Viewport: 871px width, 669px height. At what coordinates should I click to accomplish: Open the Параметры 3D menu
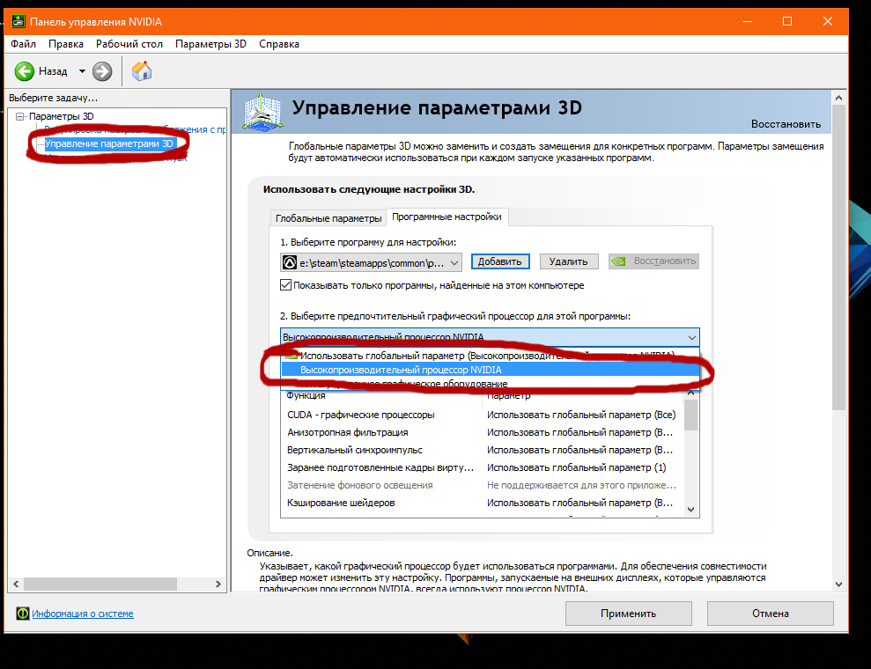(x=210, y=44)
